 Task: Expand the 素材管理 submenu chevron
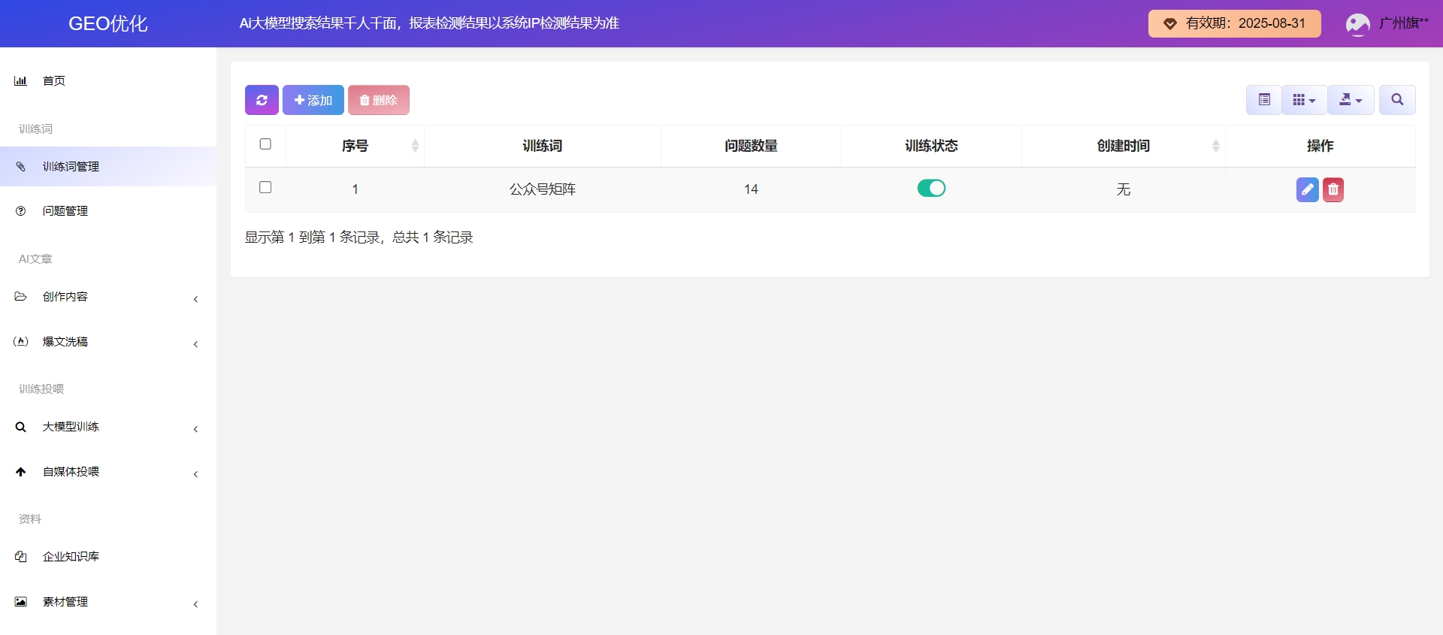pyautogui.click(x=195, y=604)
